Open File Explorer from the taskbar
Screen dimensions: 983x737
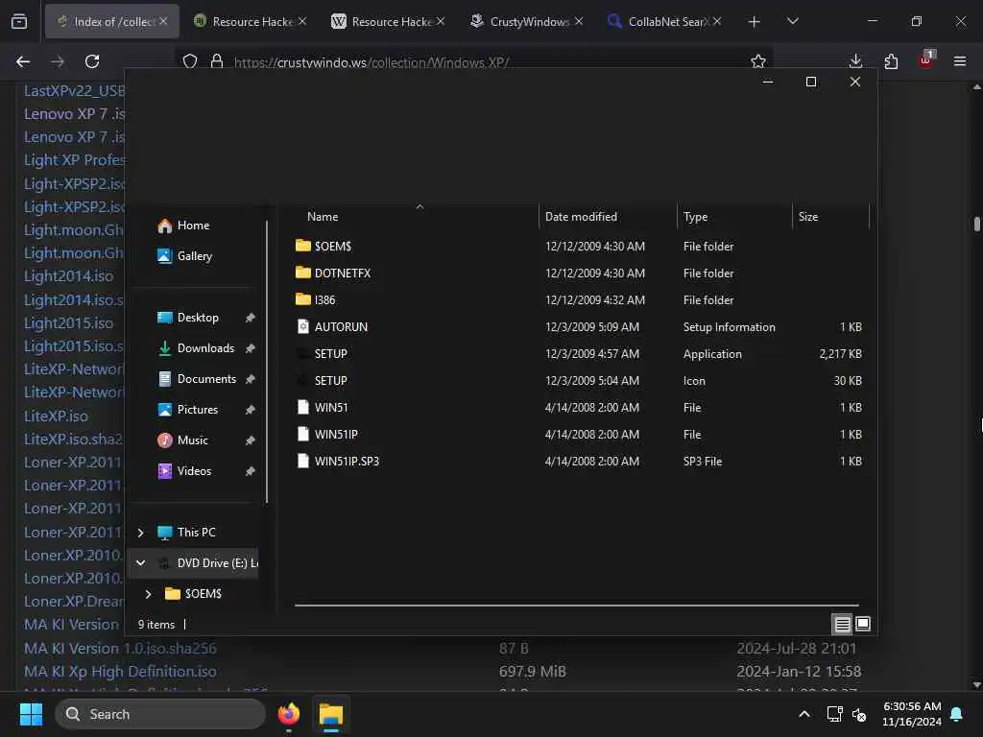click(331, 714)
